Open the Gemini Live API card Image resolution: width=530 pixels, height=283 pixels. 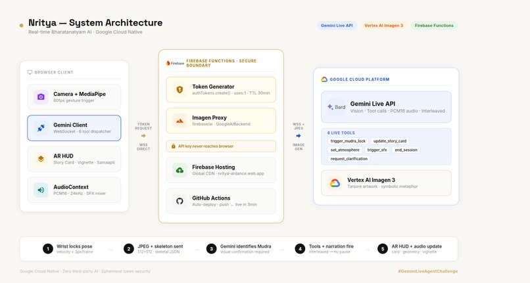tap(386, 107)
